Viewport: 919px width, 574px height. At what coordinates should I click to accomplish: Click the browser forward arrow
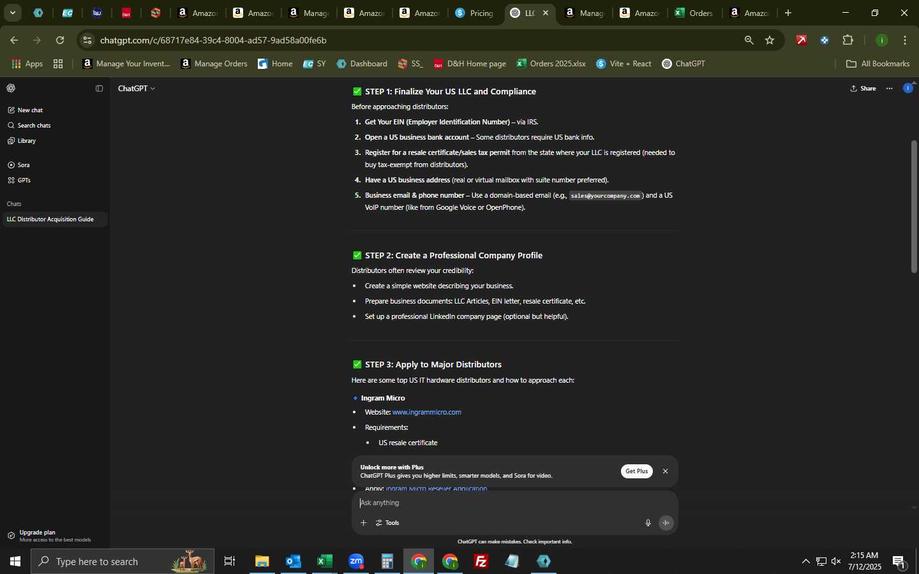(x=37, y=40)
